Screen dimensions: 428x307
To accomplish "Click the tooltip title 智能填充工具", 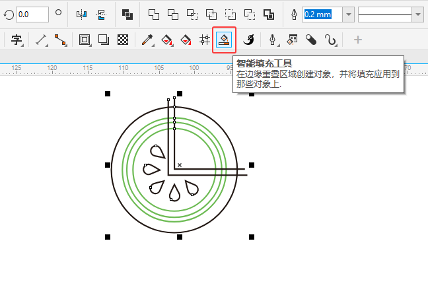I will click(264, 63).
